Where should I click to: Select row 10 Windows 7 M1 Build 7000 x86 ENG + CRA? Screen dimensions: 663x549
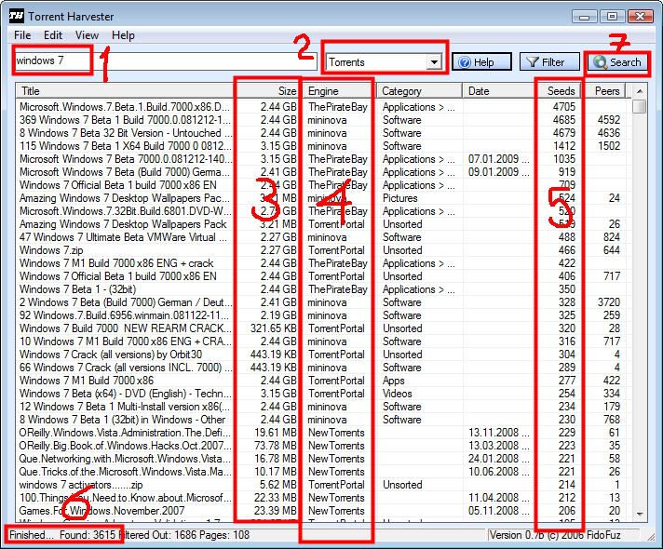pos(321,341)
